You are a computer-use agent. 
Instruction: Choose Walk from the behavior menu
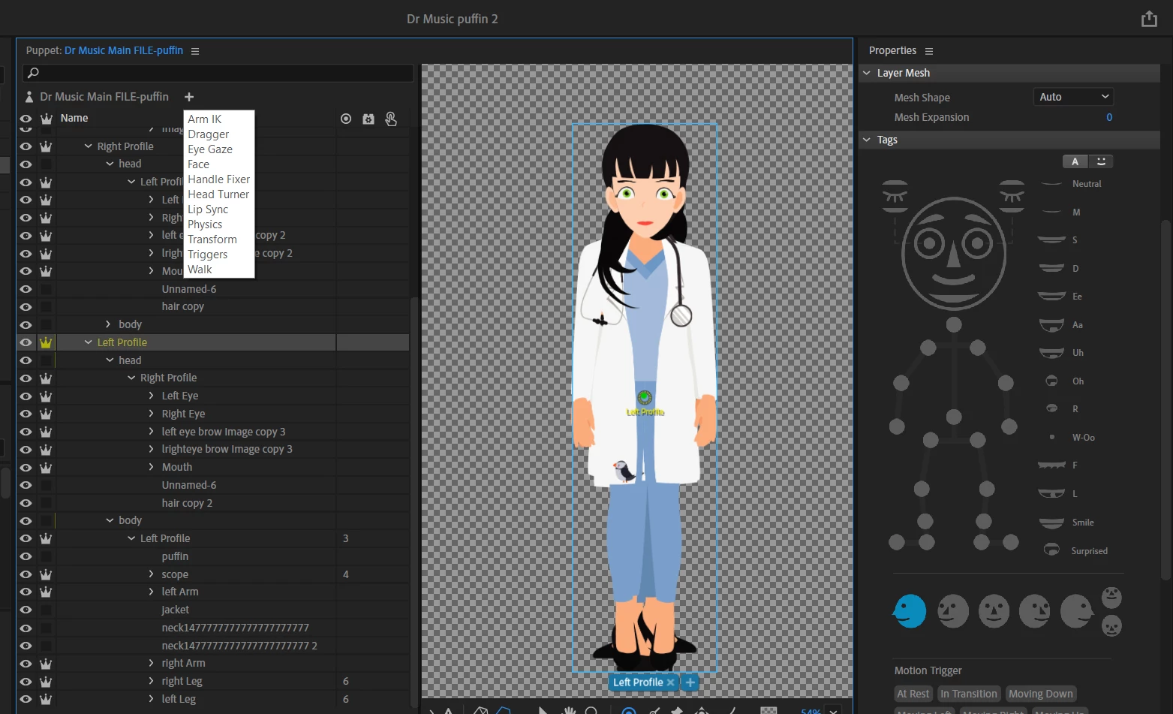pos(200,270)
